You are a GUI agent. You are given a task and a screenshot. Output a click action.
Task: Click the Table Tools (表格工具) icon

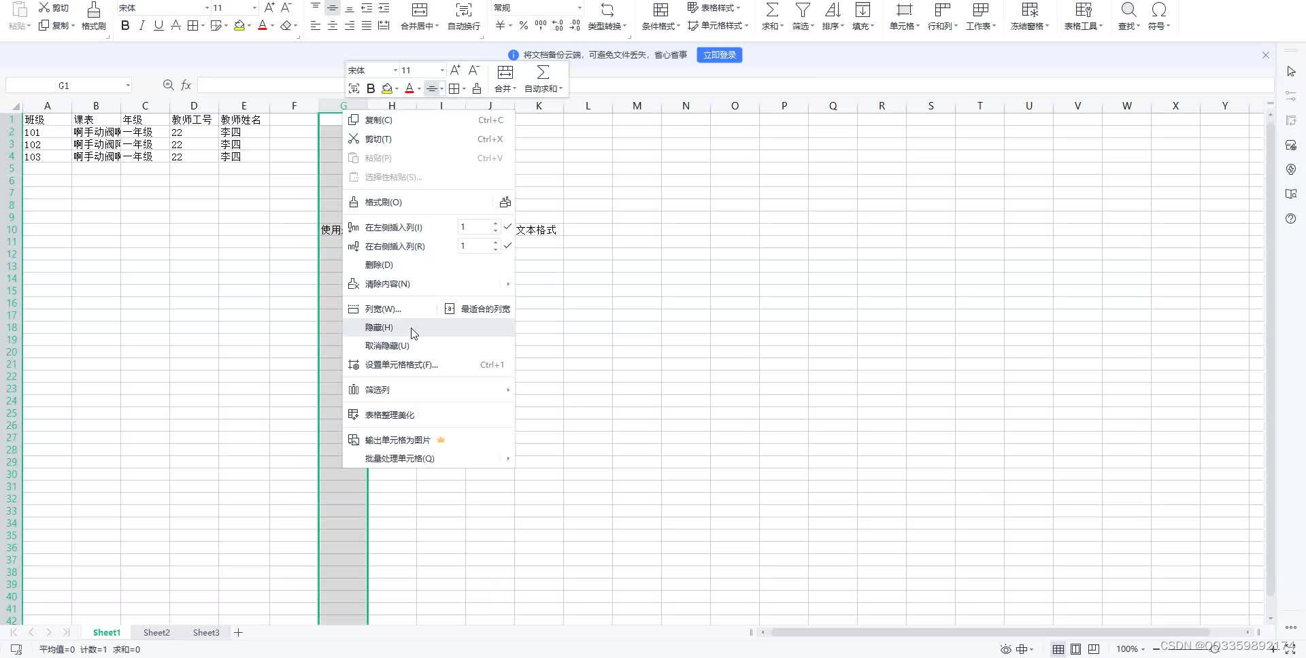pos(1084,10)
